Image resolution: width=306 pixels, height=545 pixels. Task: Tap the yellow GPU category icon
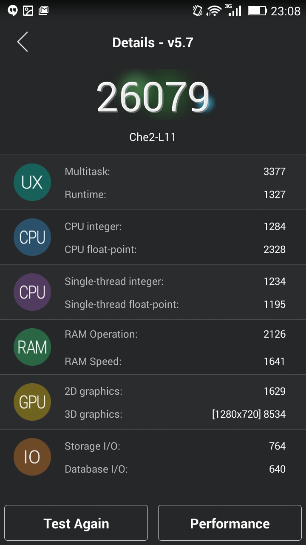coord(32,402)
